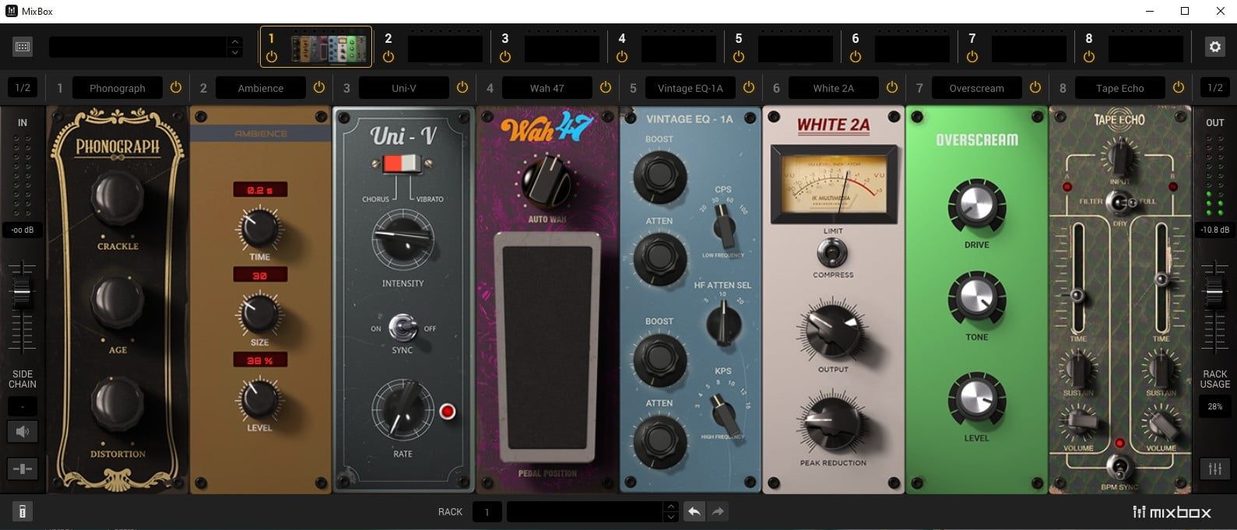The width and height of the screenshot is (1237, 530).
Task: Bypass the Overscream module
Action: tap(1035, 88)
